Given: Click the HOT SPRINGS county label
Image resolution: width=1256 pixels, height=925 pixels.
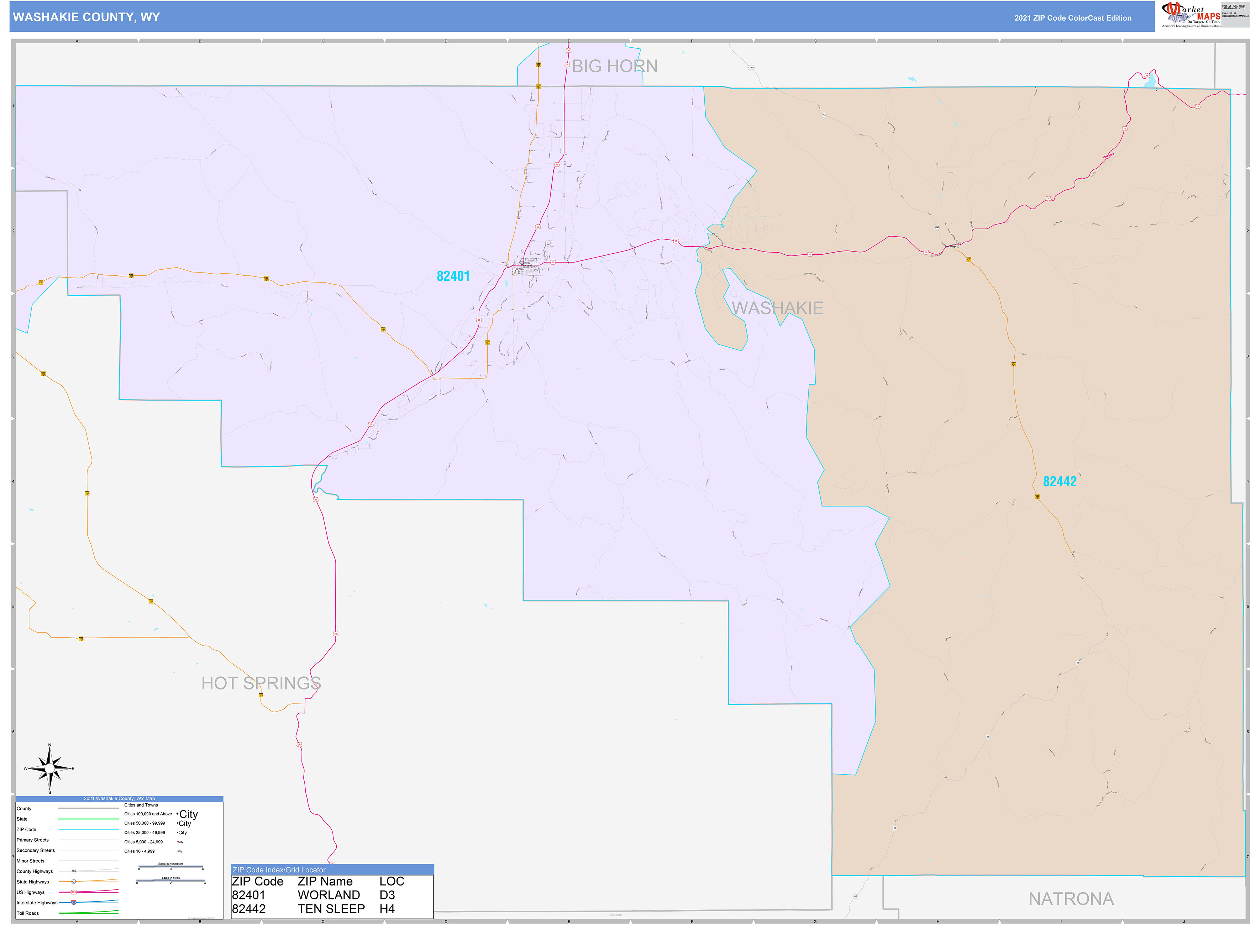Looking at the screenshot, I should [x=261, y=683].
